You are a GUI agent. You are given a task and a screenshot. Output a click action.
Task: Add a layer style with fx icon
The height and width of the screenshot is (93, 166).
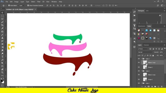pyautogui.click(x=145, y=87)
